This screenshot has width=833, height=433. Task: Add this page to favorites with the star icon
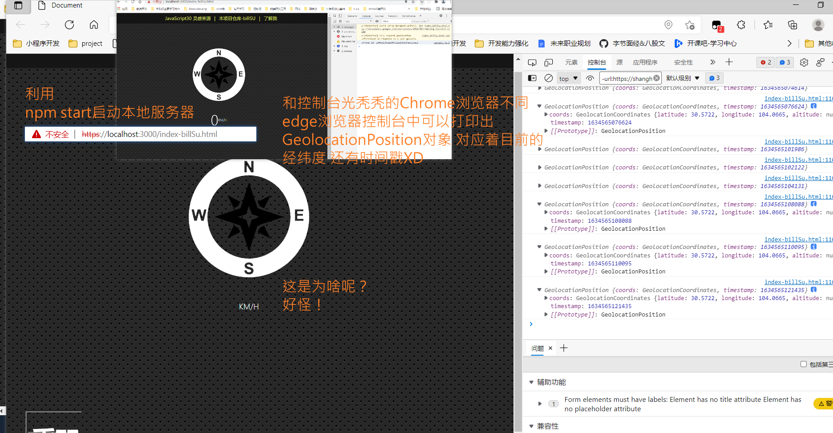tap(690, 25)
